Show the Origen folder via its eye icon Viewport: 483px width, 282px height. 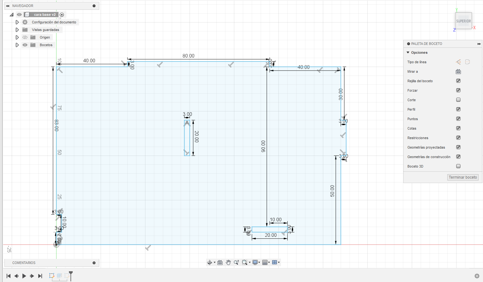click(x=25, y=37)
